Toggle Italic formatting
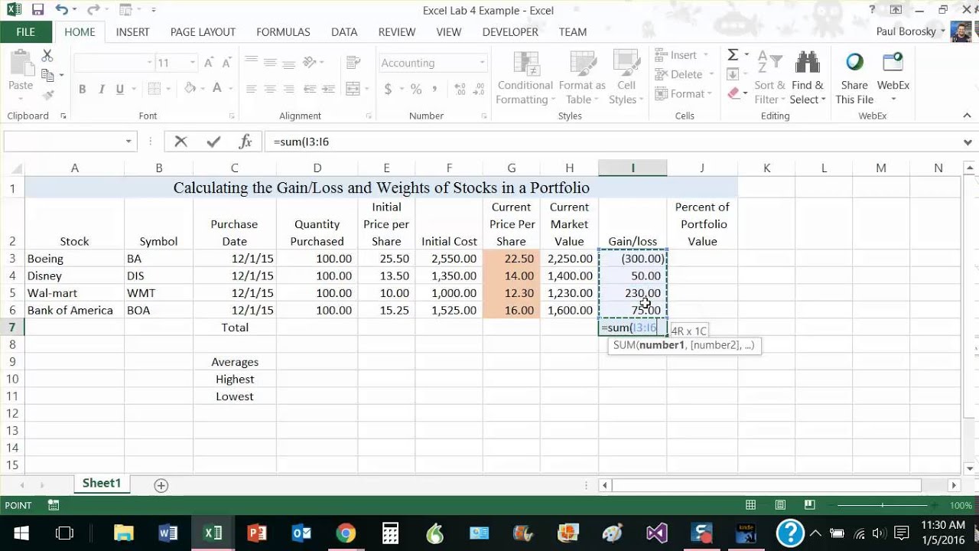The image size is (979, 551). click(x=101, y=89)
